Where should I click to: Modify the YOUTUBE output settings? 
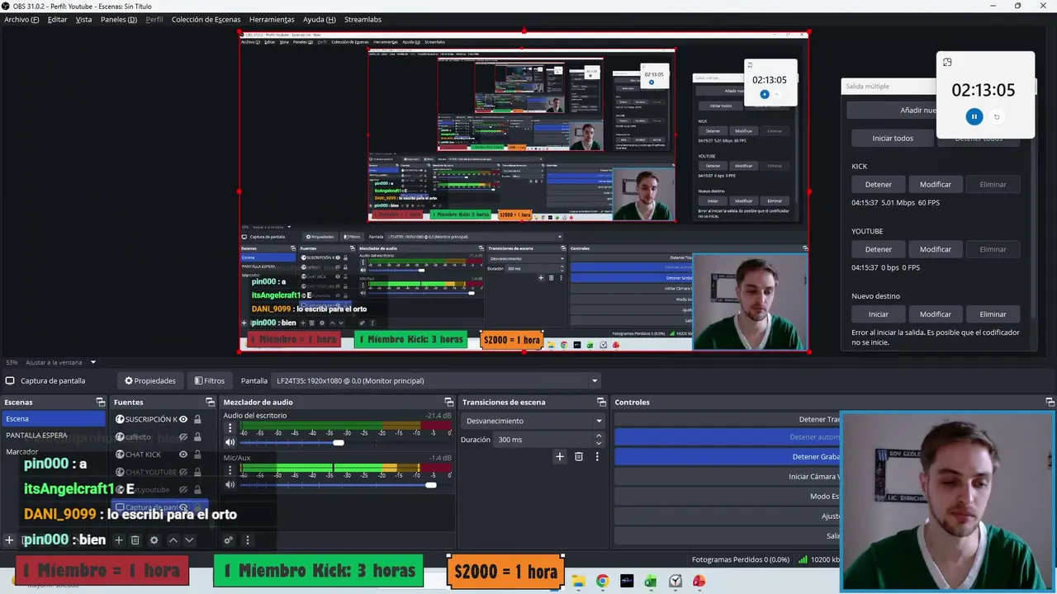[936, 249]
